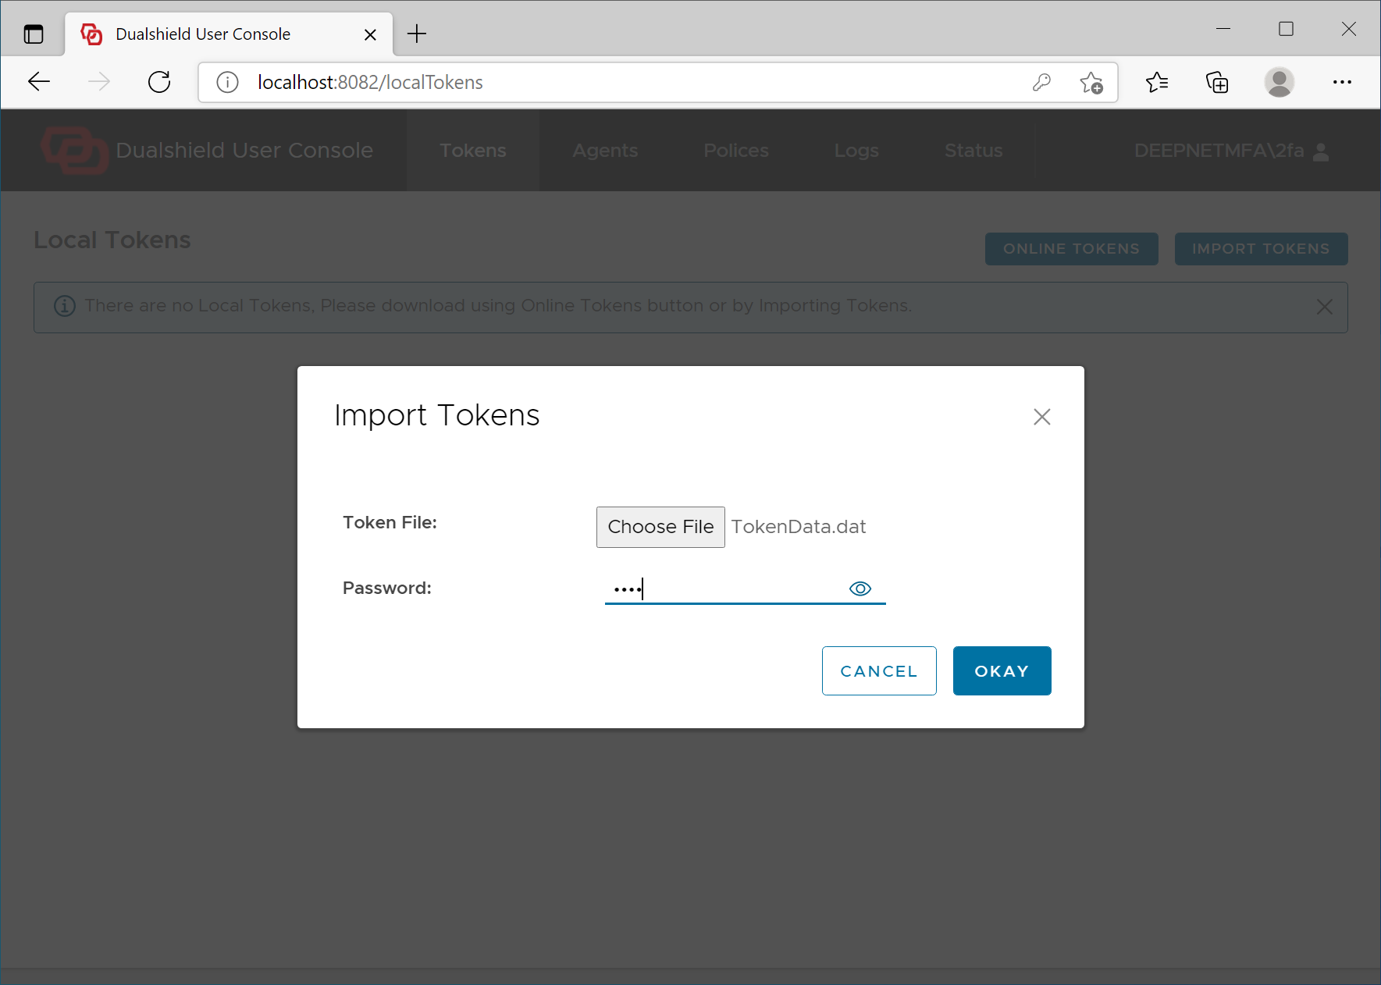Open browser Settings and more menu
The width and height of the screenshot is (1381, 985).
tap(1342, 82)
